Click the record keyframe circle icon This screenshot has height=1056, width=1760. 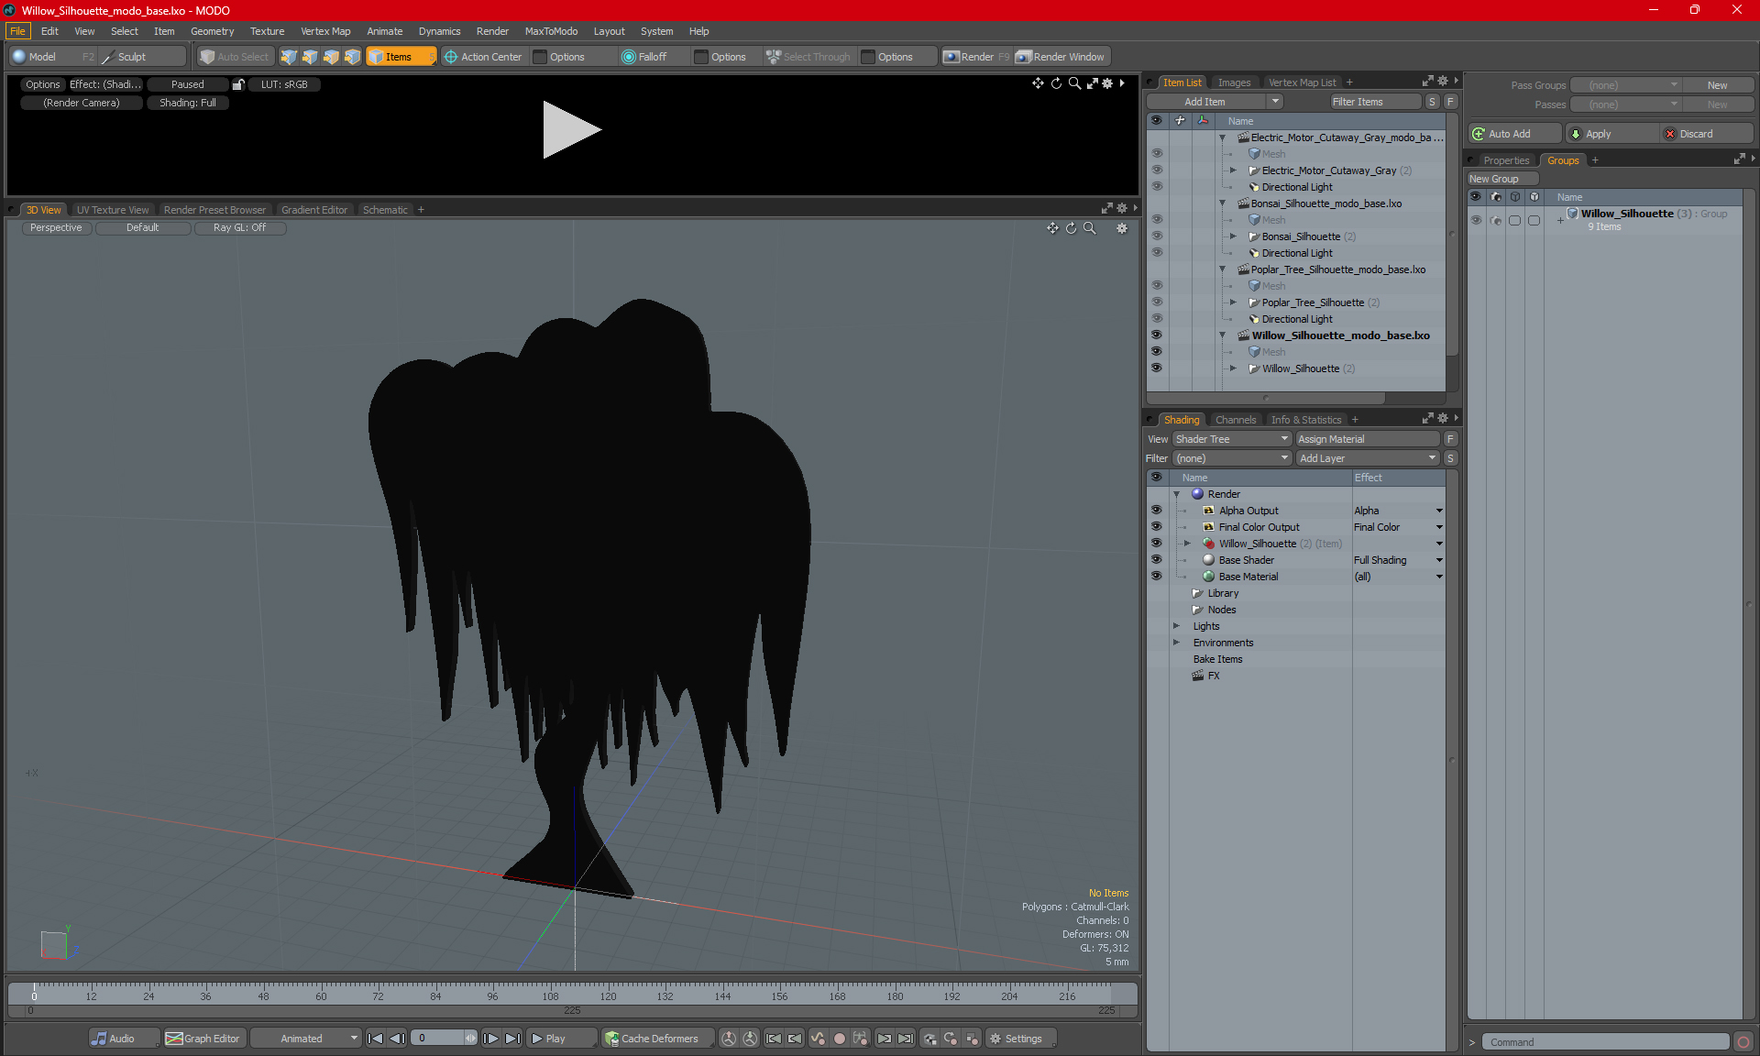839,1039
